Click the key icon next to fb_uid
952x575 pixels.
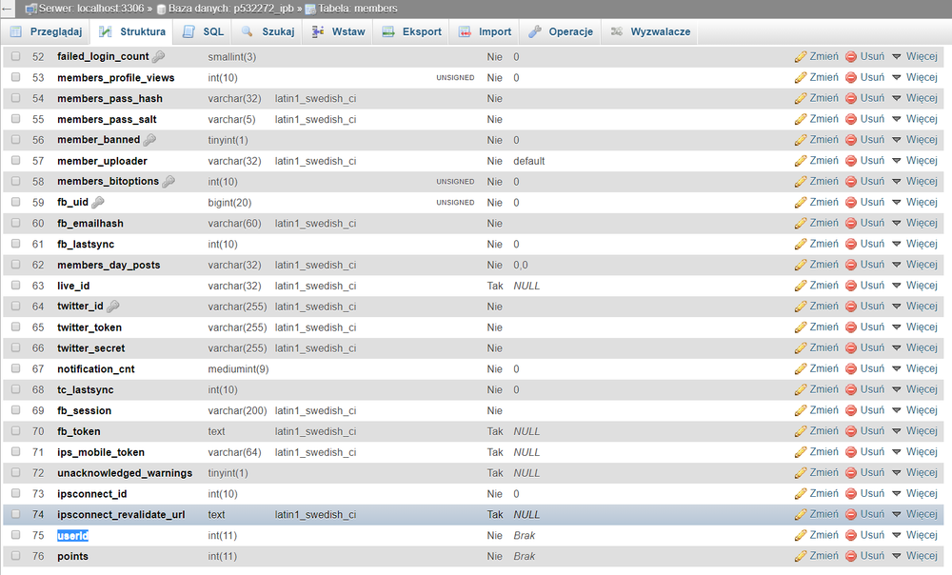(98, 203)
